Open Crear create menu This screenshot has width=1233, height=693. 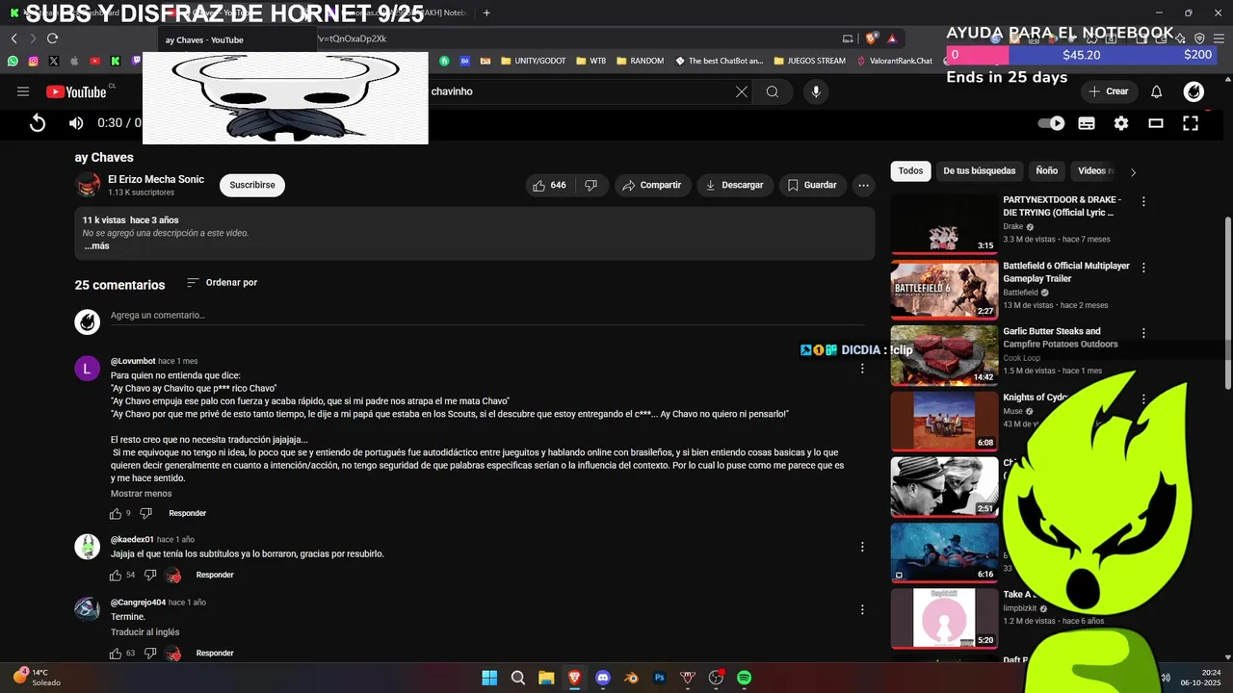(x=1108, y=91)
